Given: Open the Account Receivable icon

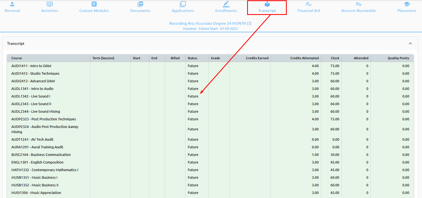Looking at the screenshot, I should 358,4.
